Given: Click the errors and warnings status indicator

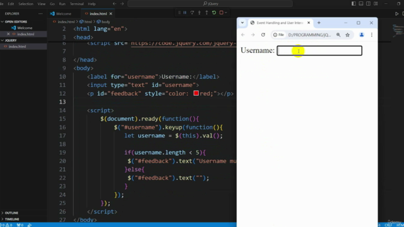Looking at the screenshot, I should (6, 225).
